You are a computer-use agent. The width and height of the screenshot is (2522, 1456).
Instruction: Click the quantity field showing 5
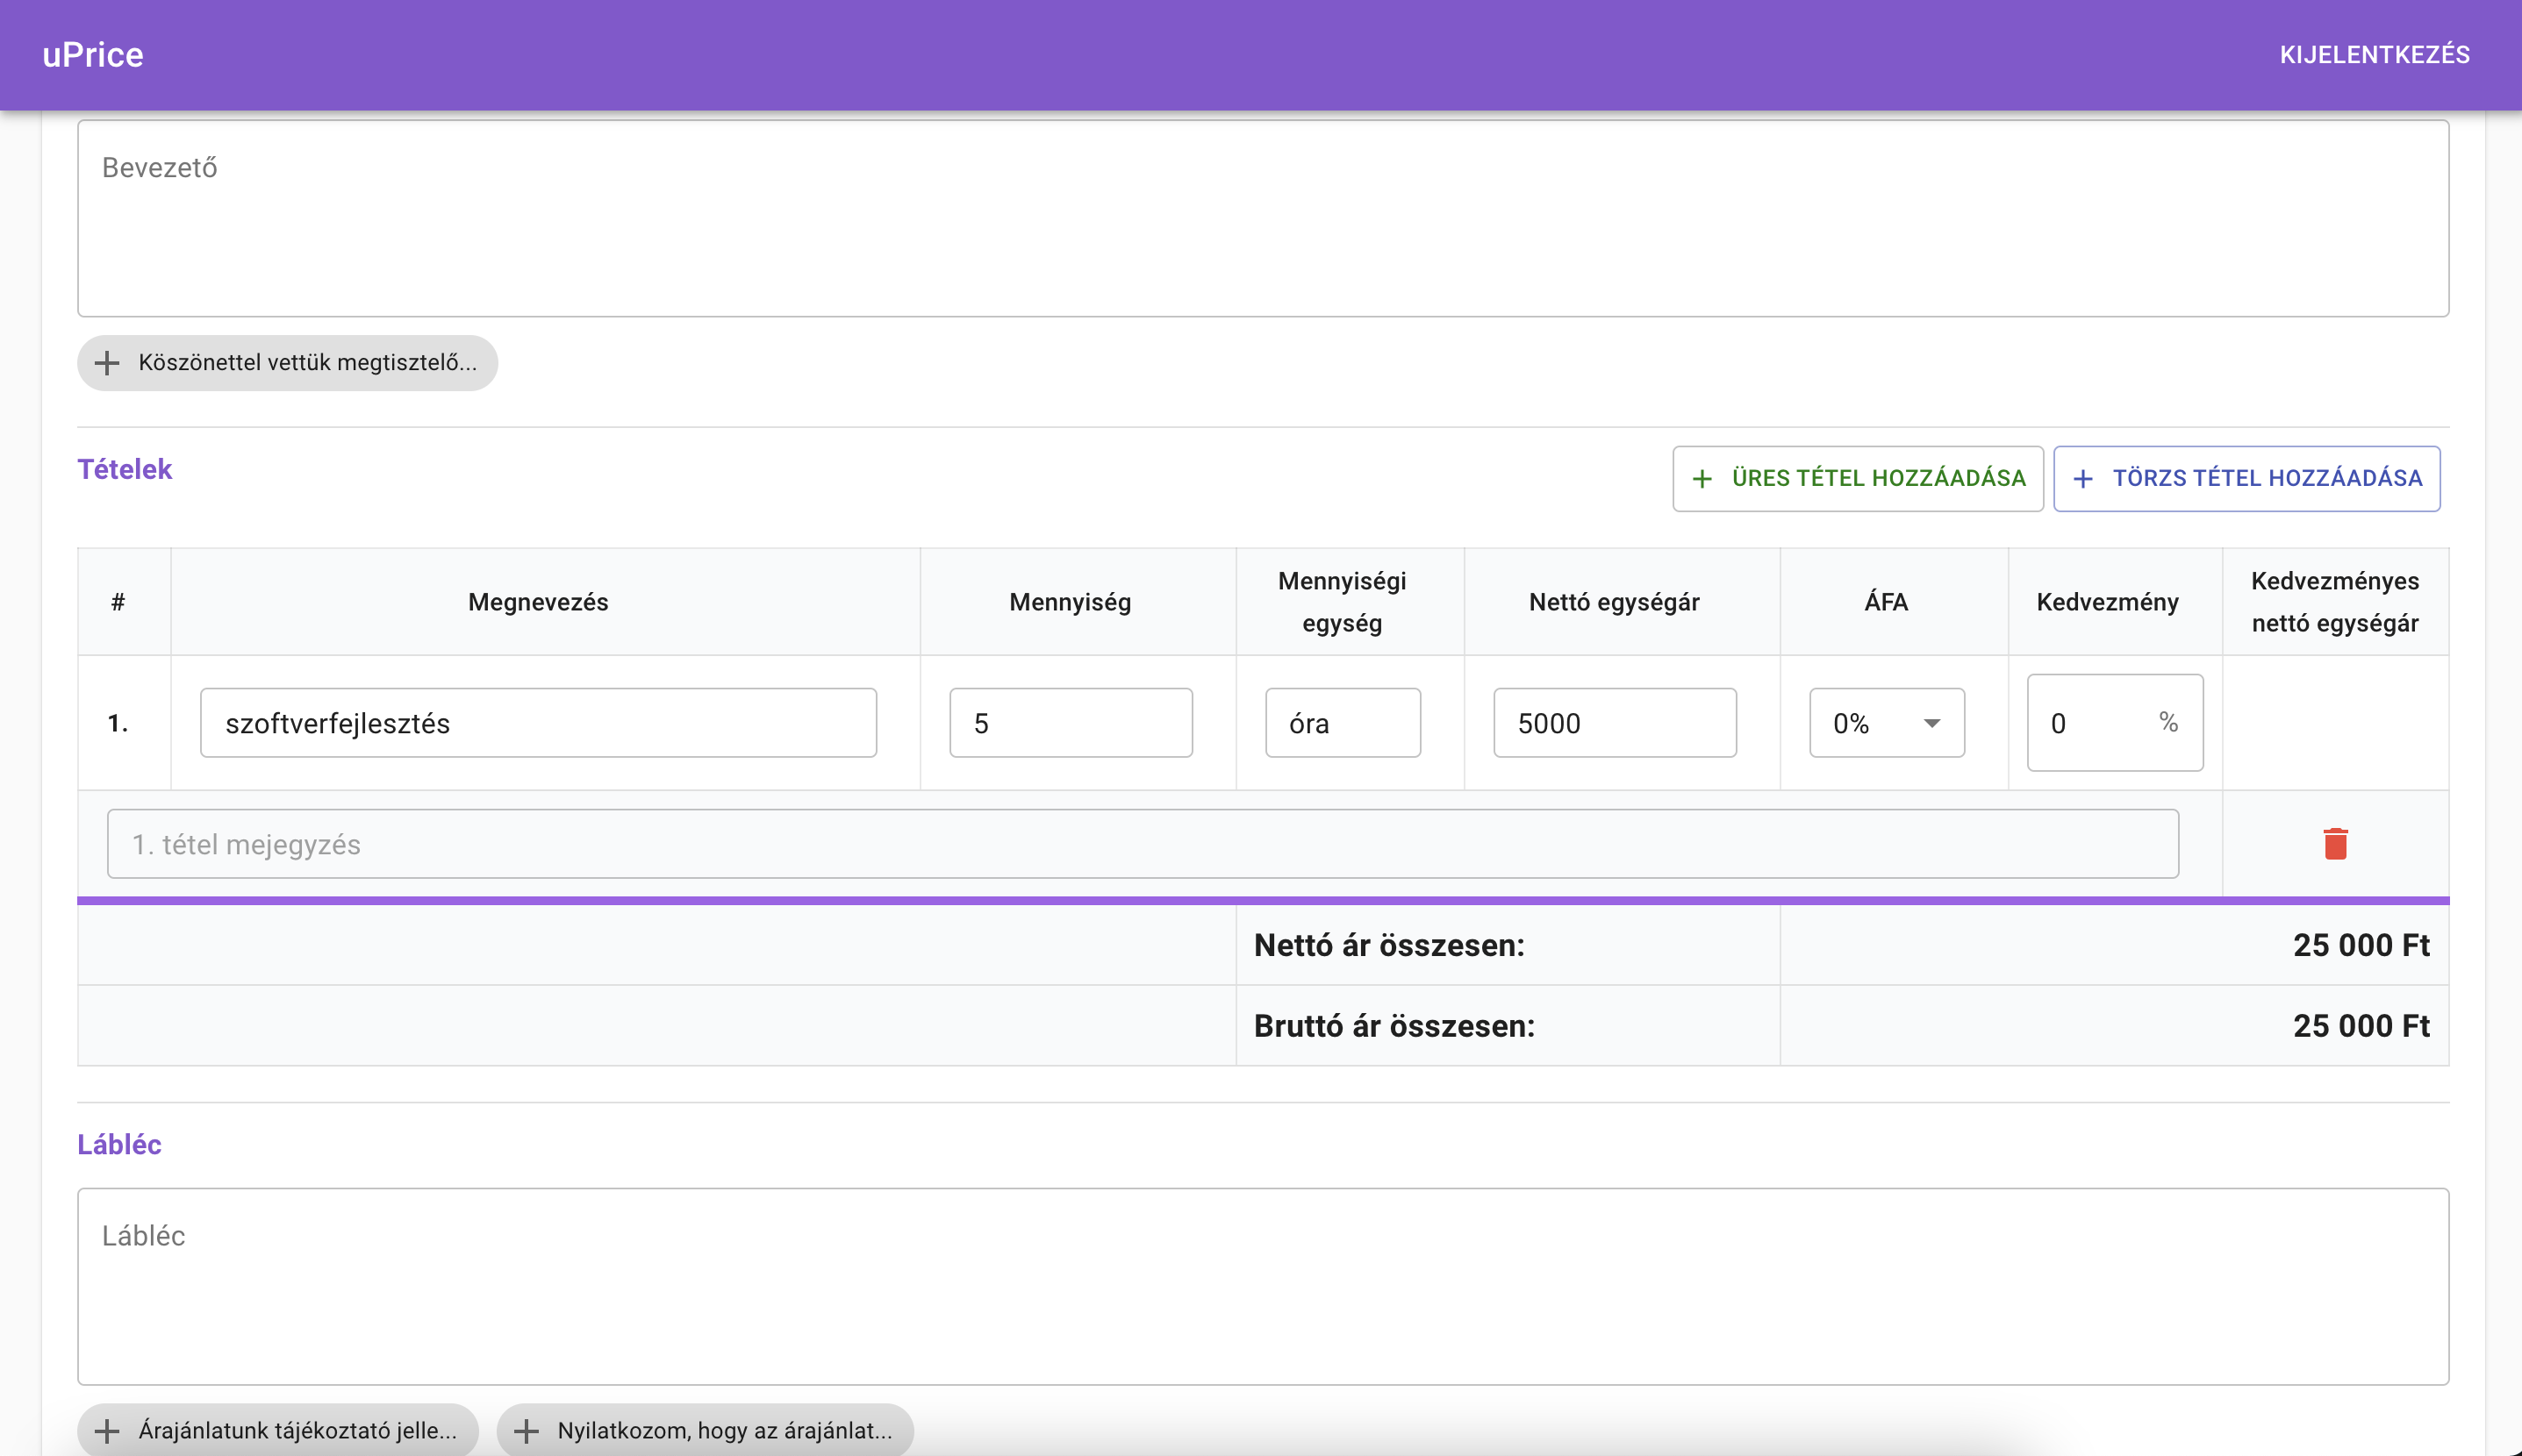[x=1071, y=723]
